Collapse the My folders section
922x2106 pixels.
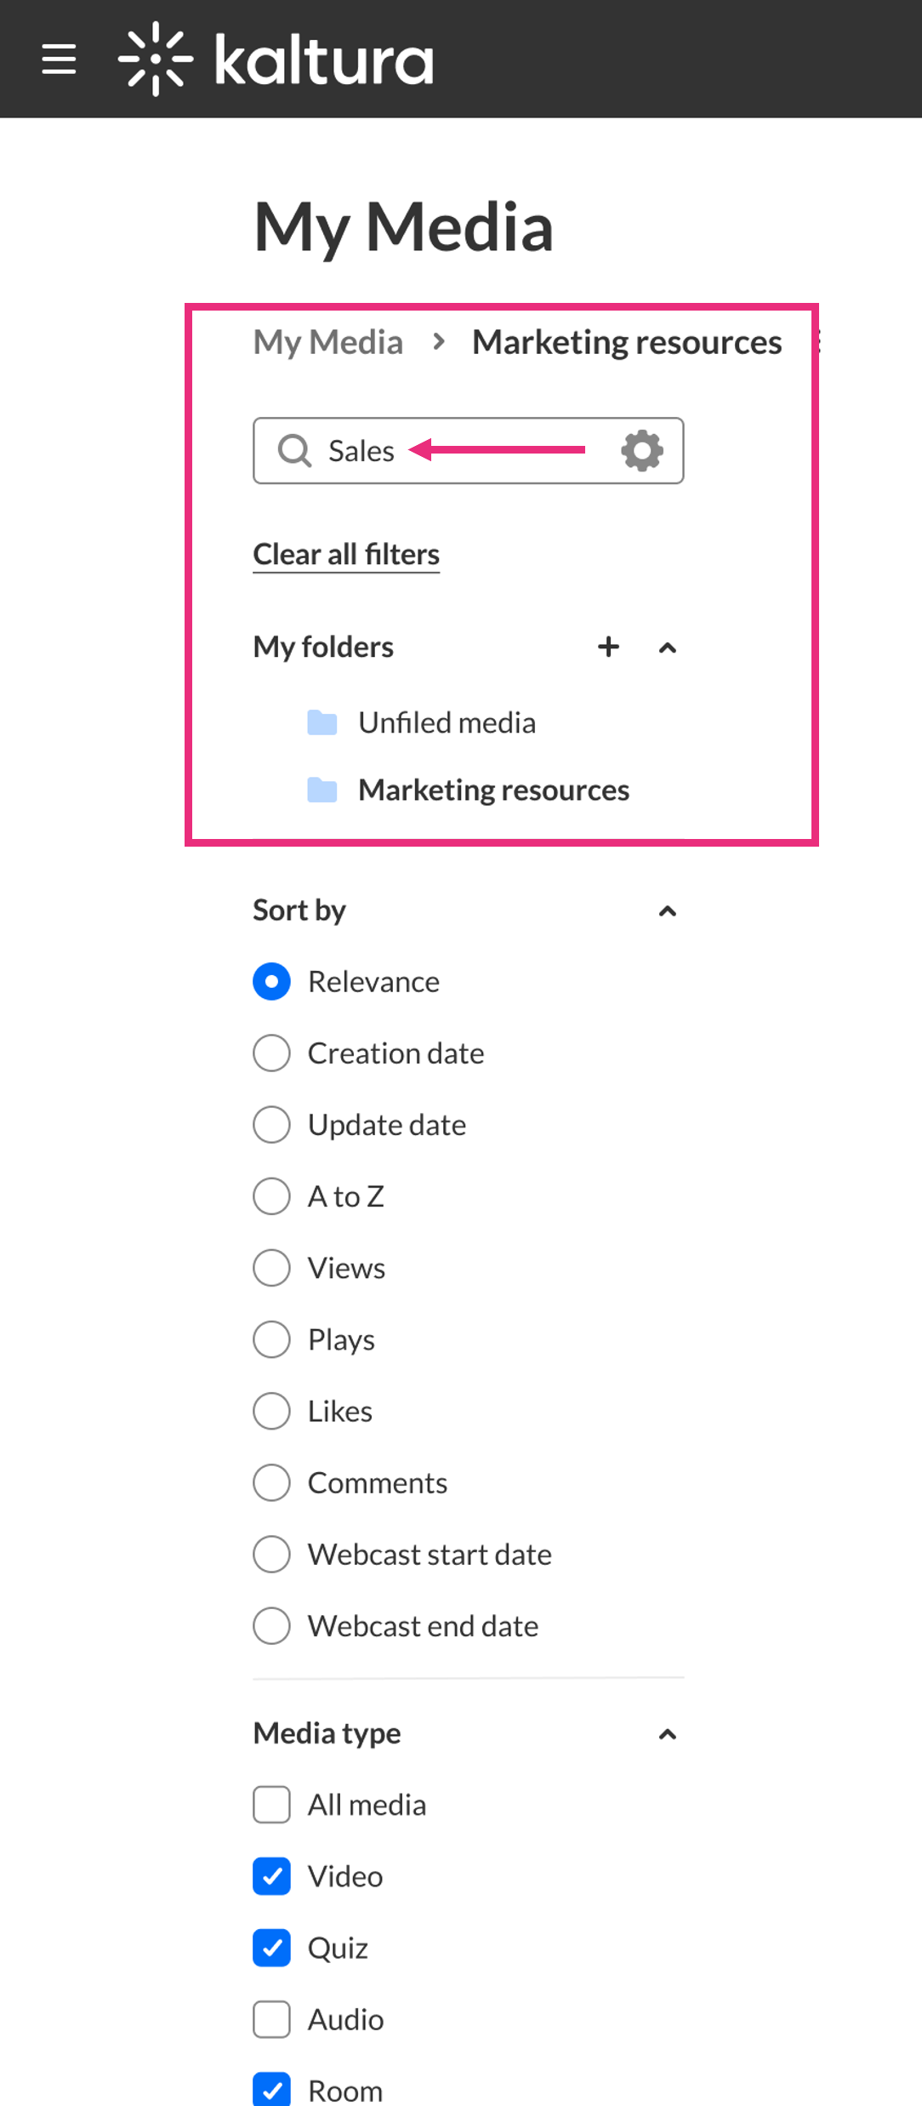(x=668, y=648)
